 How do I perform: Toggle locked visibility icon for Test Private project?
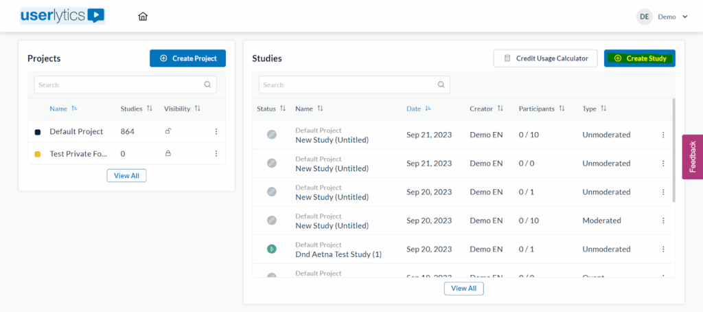pyautogui.click(x=168, y=154)
